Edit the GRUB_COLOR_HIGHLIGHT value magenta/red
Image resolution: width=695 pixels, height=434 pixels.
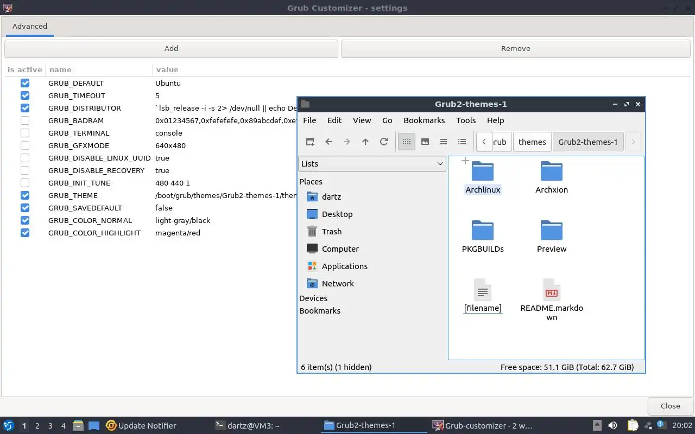(178, 233)
